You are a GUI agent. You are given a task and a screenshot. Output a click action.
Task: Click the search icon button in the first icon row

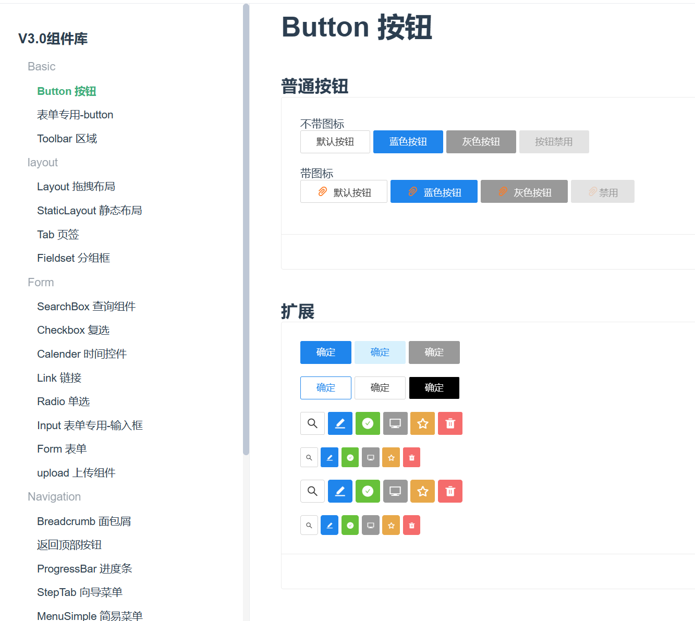coord(313,423)
